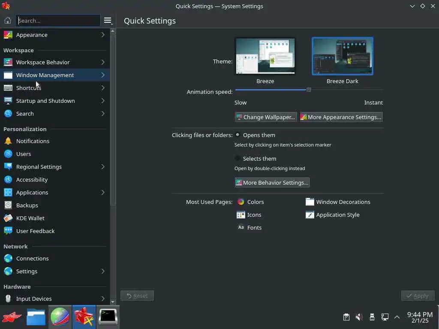This screenshot has width=439, height=329.
Task: Open the Notifications settings entry
Action: (55, 141)
